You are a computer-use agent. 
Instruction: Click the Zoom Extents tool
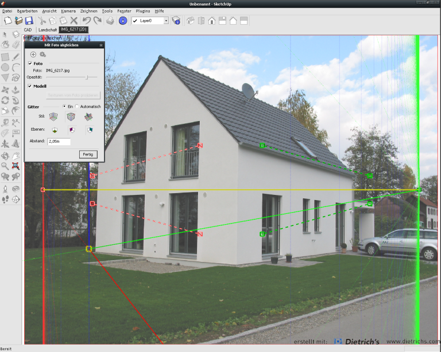coord(16,166)
